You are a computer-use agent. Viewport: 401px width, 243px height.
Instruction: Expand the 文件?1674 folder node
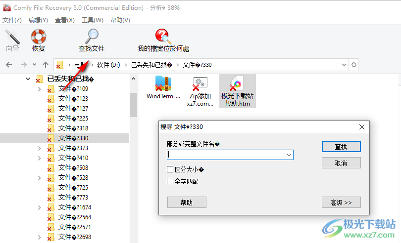40,207
